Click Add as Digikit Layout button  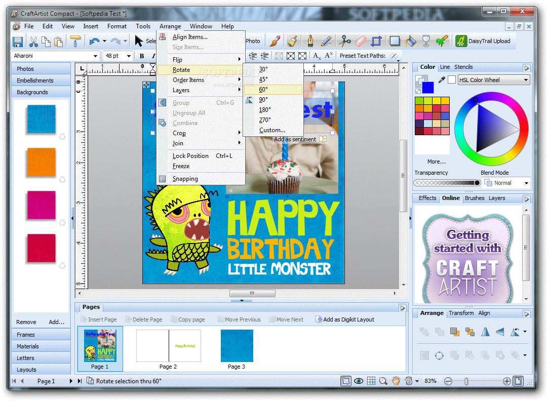(345, 319)
